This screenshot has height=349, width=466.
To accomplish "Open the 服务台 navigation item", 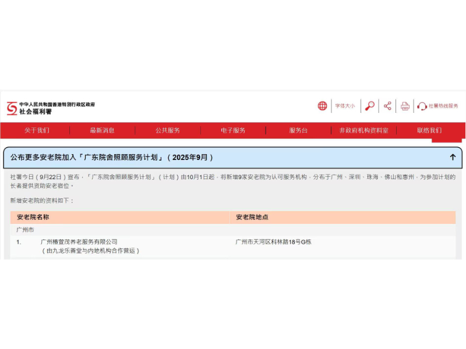I will click(x=297, y=130).
